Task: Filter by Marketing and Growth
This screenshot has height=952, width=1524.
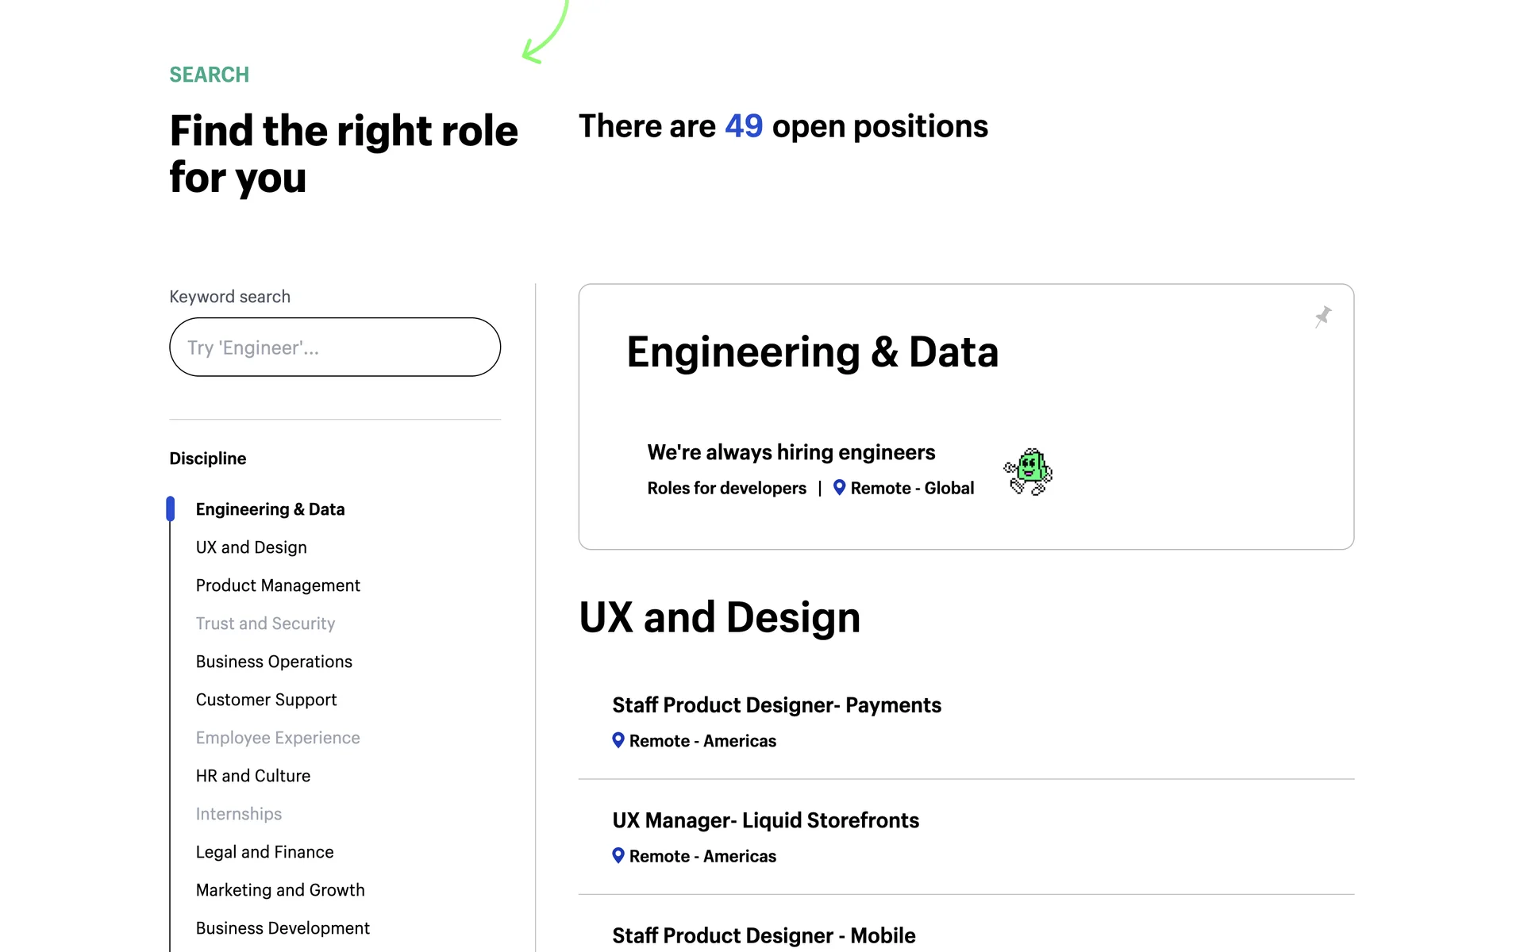Action: (x=280, y=890)
